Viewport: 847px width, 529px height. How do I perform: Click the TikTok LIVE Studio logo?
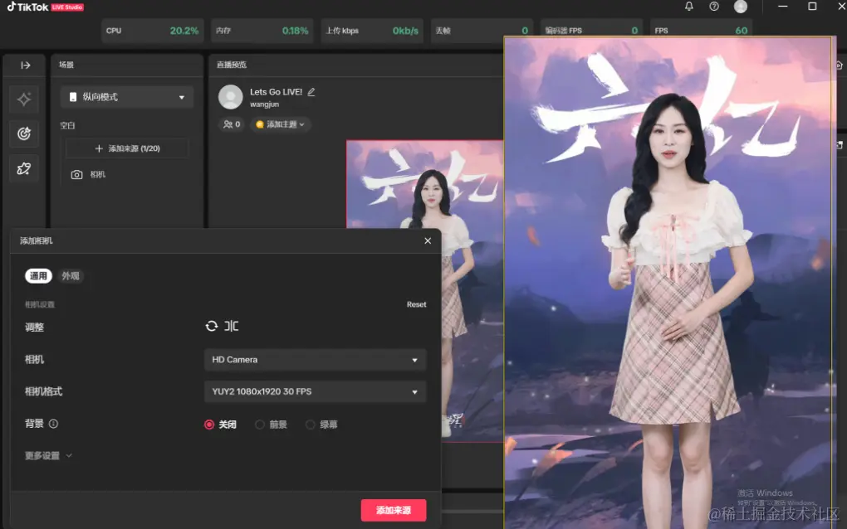click(45, 7)
